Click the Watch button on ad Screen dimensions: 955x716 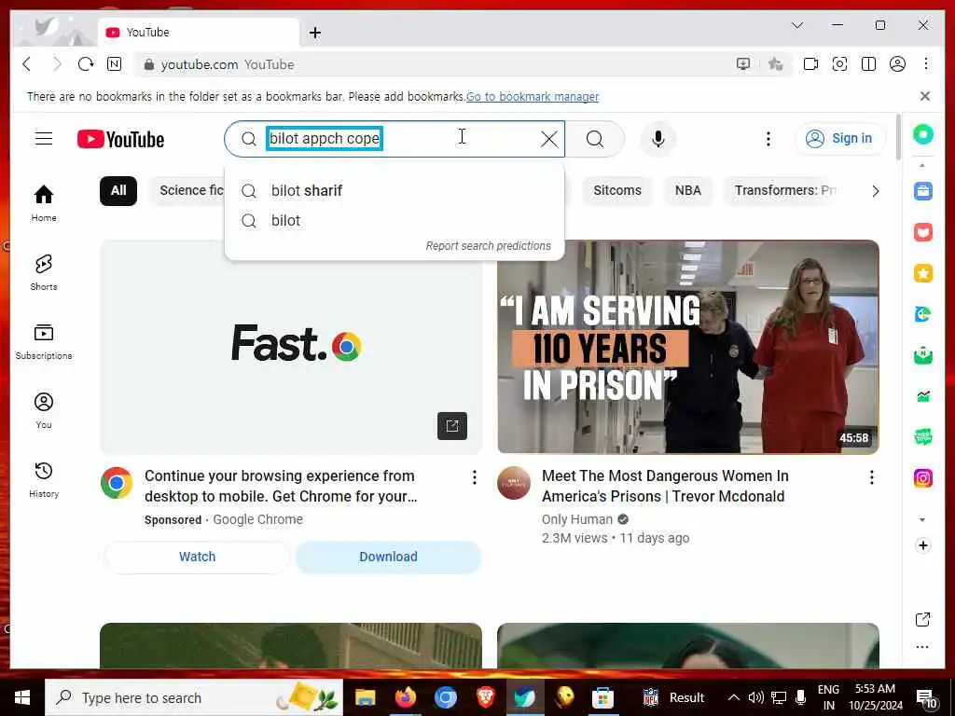198,557
